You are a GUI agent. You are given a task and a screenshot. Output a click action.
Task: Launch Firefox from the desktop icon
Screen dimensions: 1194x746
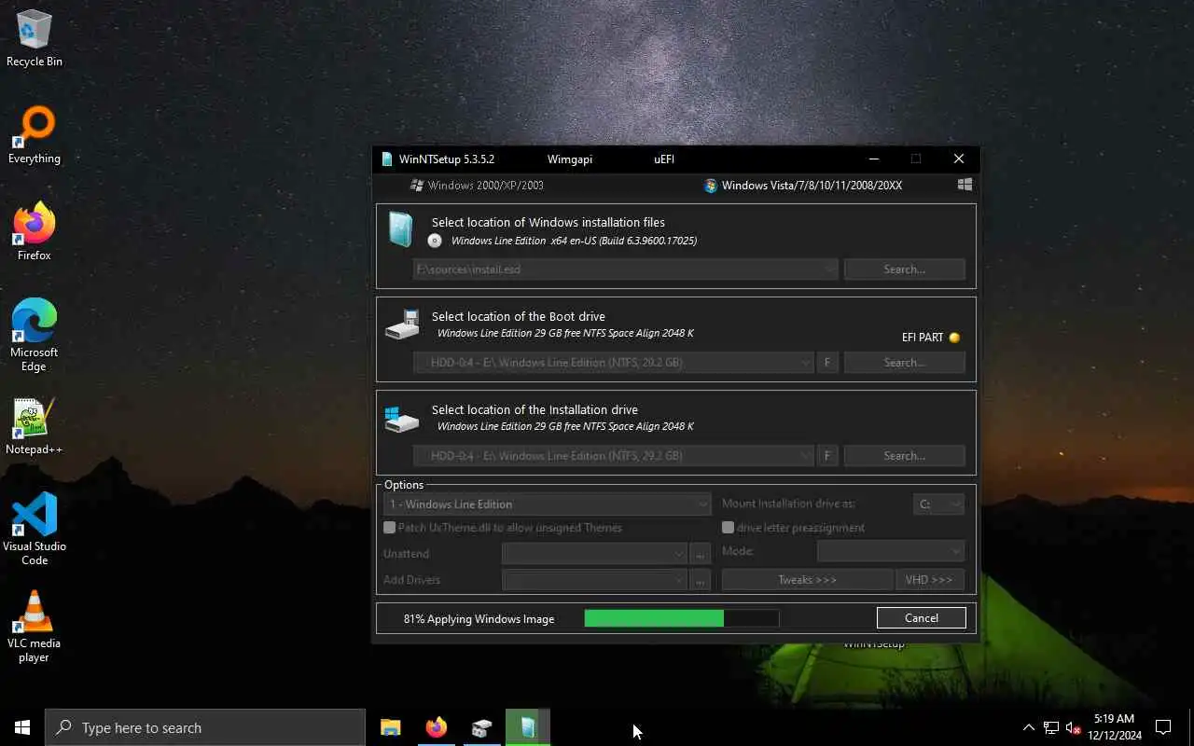[x=35, y=232]
